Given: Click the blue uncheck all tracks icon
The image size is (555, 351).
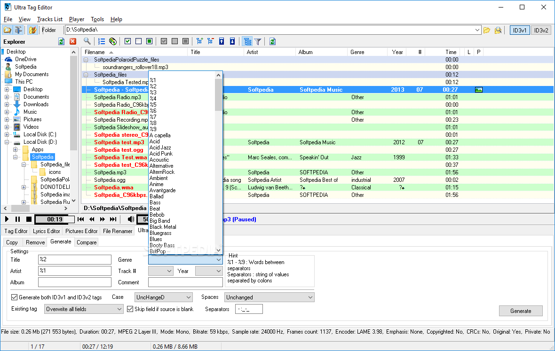Looking at the screenshot, I should [138, 41].
